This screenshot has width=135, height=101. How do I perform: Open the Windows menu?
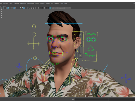(6, 4)
